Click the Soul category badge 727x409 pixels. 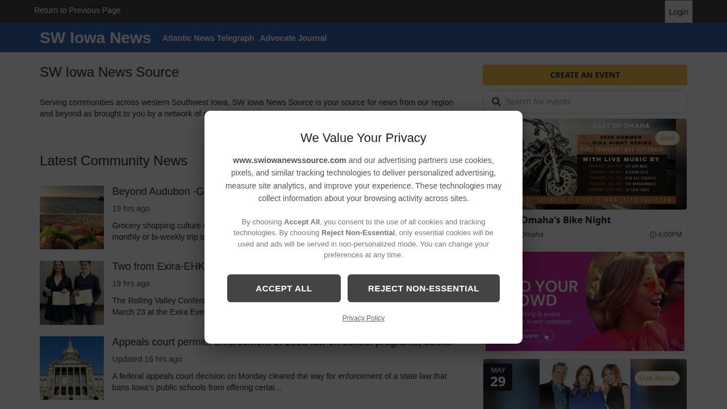(667, 138)
